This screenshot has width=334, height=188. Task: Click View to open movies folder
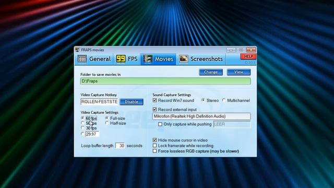(238, 72)
